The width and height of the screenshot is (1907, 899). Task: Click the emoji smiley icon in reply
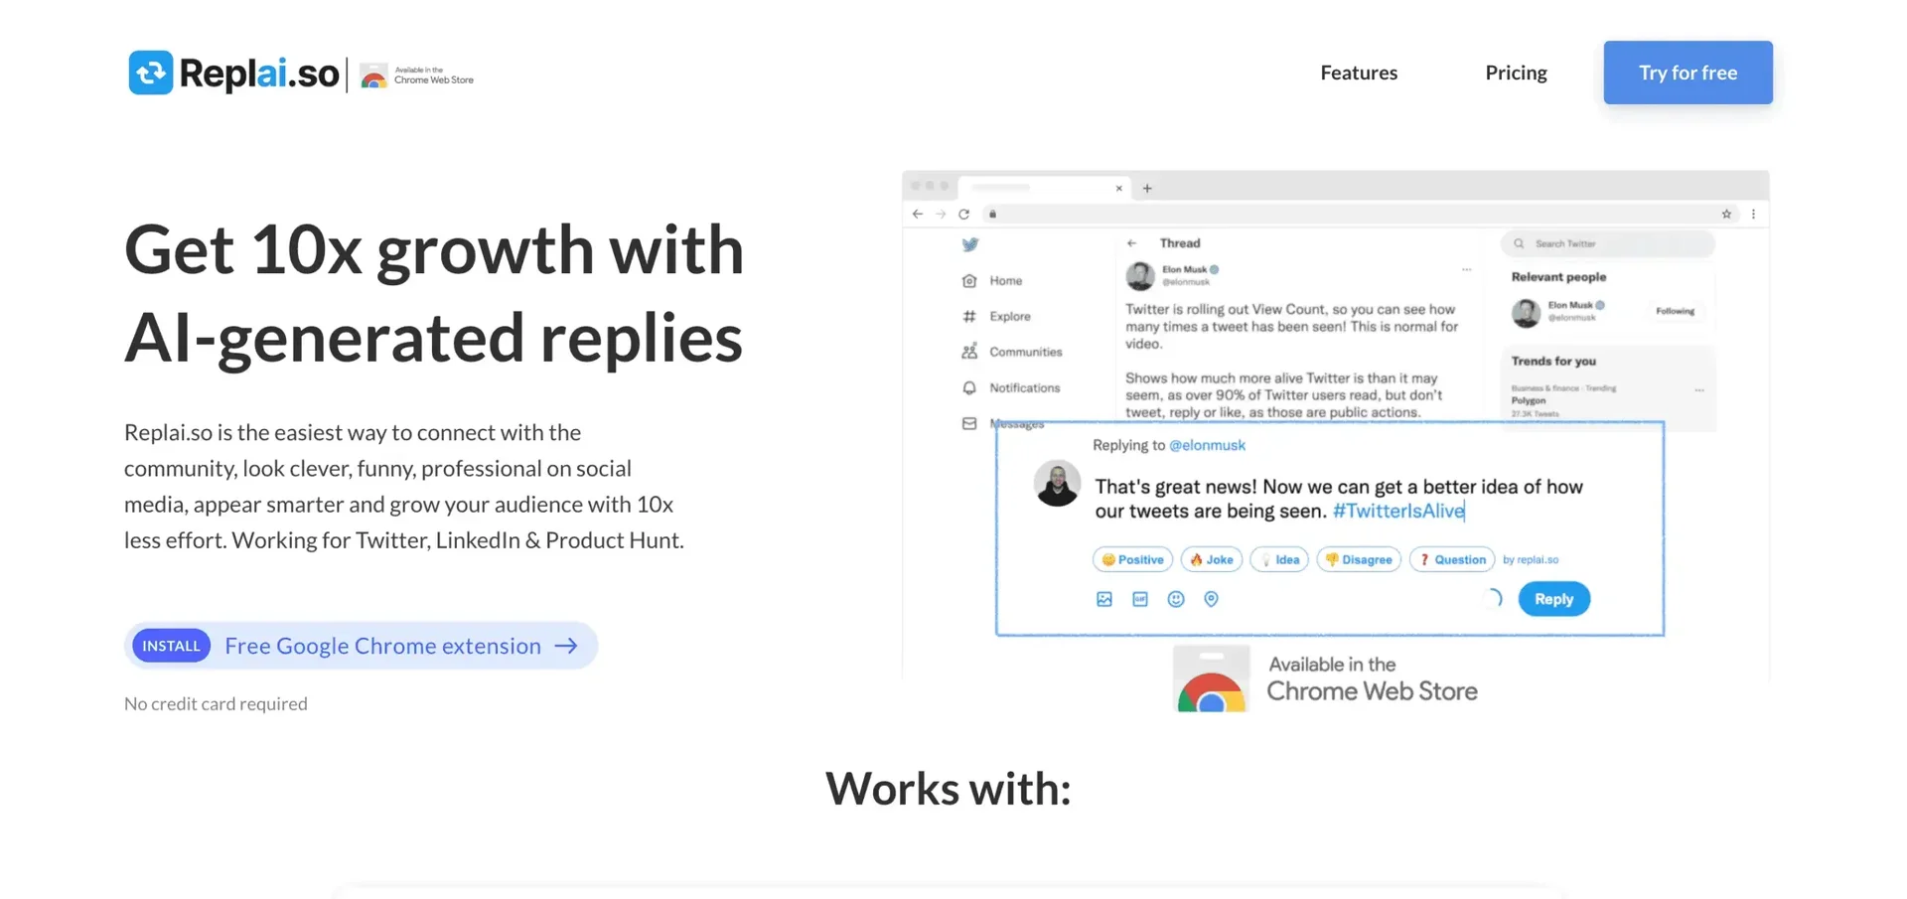pyautogui.click(x=1176, y=599)
